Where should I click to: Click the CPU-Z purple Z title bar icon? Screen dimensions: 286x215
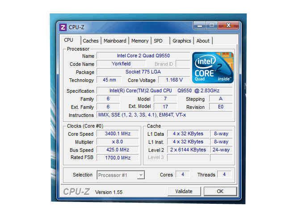63,27
